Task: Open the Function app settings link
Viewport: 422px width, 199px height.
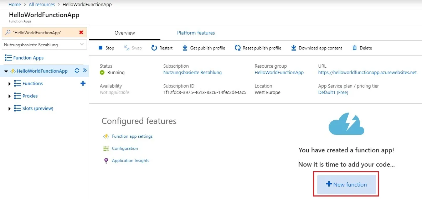Action: pyautogui.click(x=132, y=136)
